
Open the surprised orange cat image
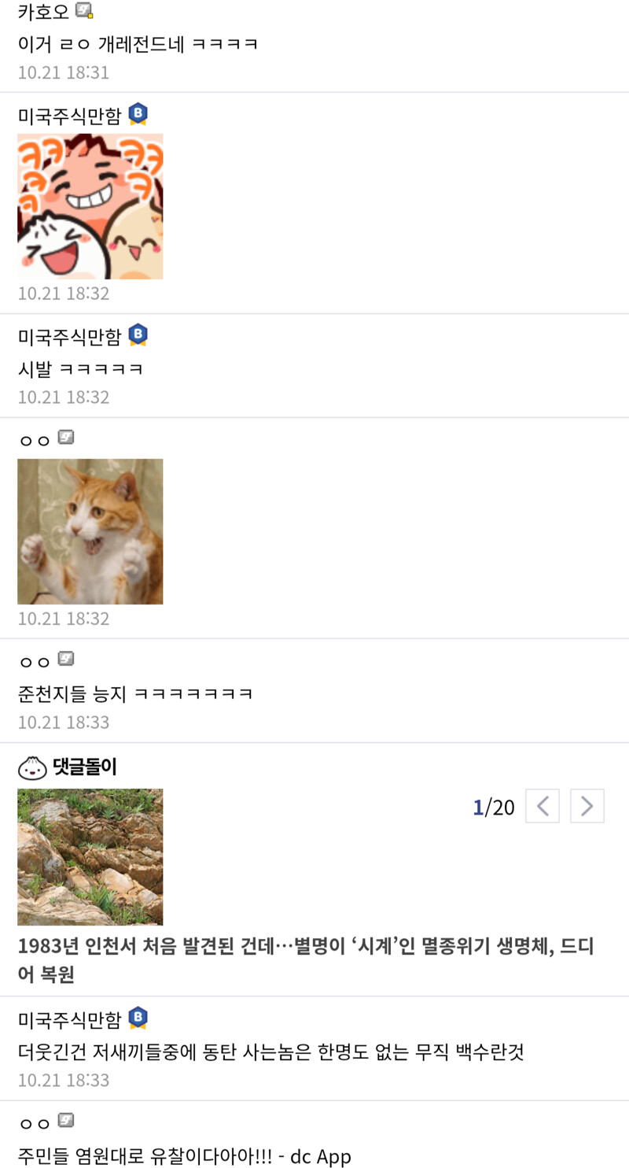point(90,531)
